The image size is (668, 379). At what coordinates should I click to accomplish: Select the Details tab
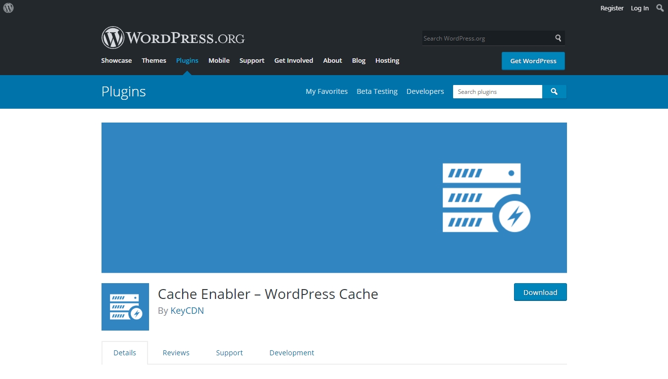click(x=125, y=353)
